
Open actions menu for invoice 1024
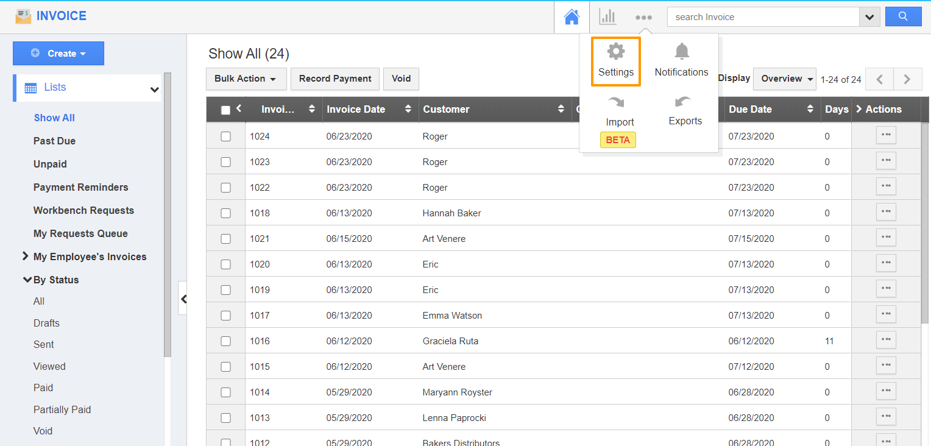pos(886,135)
